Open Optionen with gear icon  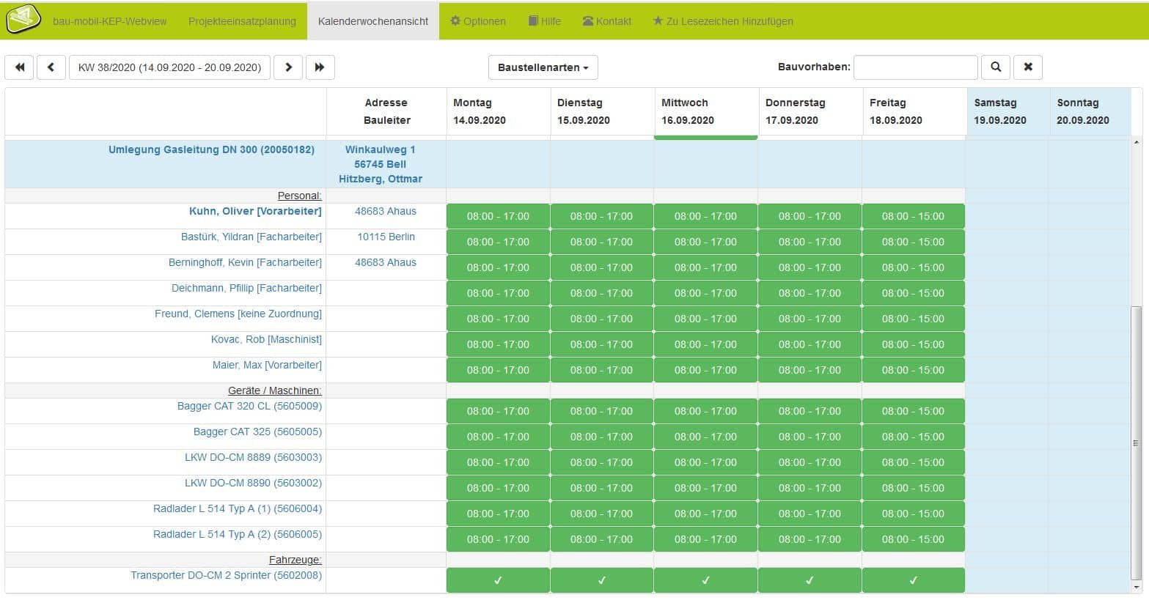477,21
